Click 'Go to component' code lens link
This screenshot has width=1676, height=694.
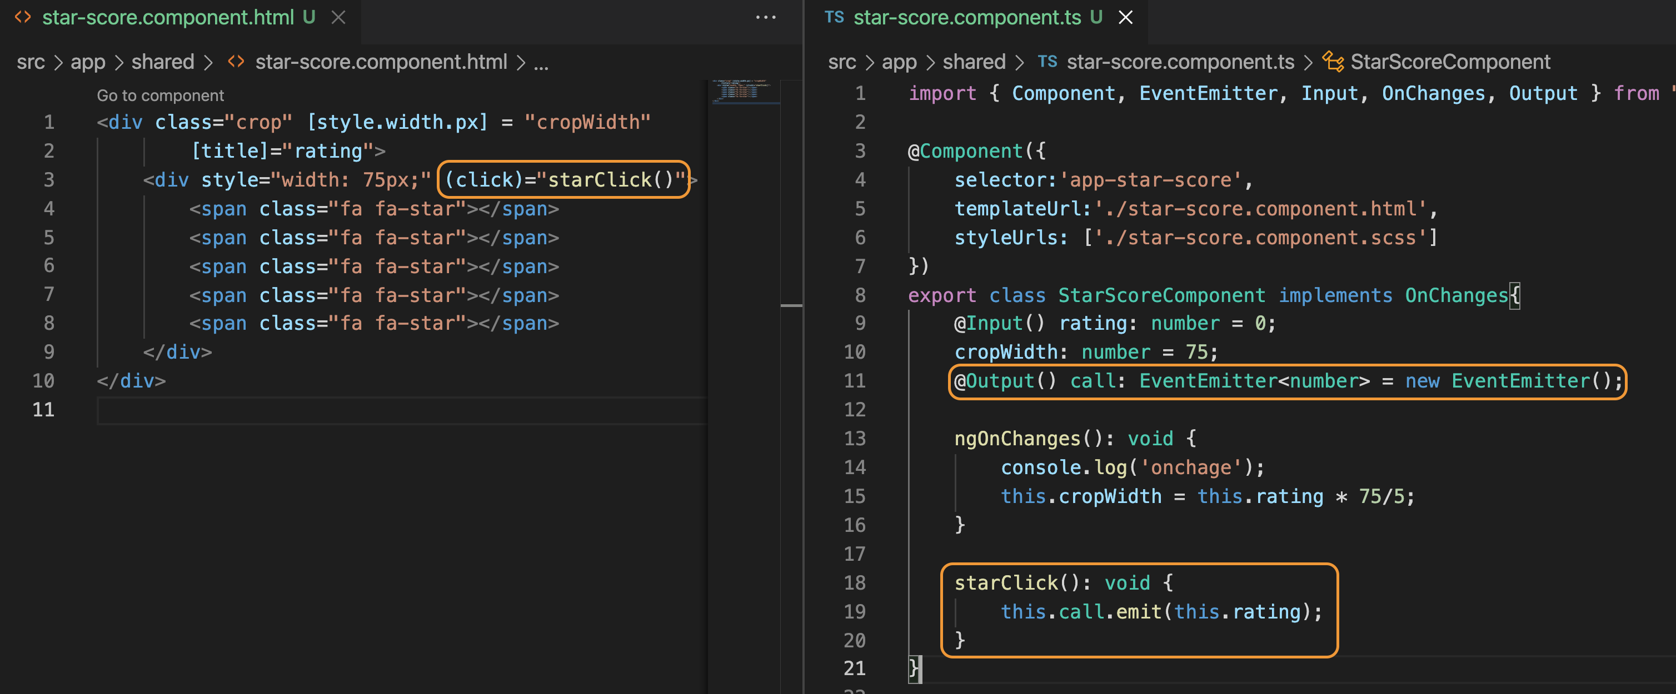(x=160, y=95)
